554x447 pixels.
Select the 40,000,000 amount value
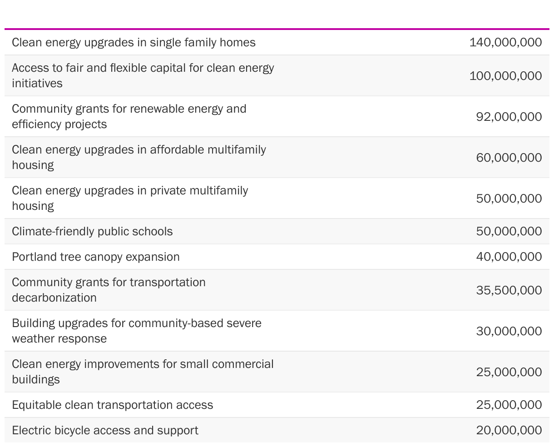[509, 257]
